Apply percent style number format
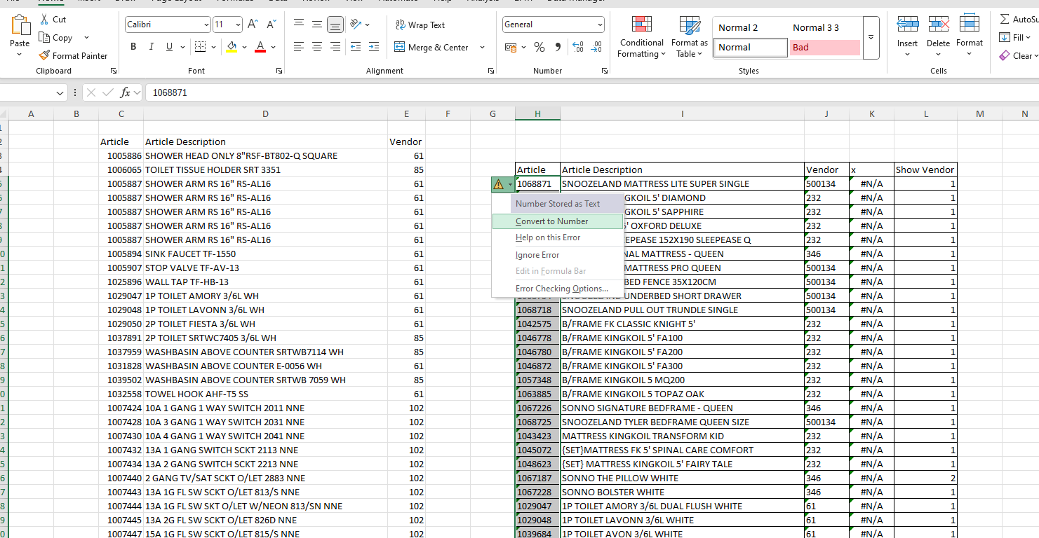The width and height of the screenshot is (1039, 538). (x=539, y=47)
